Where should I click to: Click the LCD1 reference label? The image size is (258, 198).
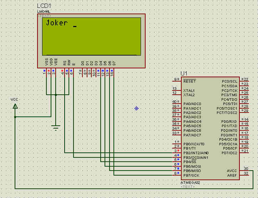click(45, 6)
